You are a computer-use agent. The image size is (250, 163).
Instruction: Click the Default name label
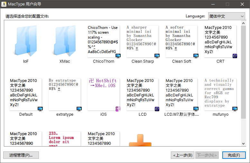(26, 114)
